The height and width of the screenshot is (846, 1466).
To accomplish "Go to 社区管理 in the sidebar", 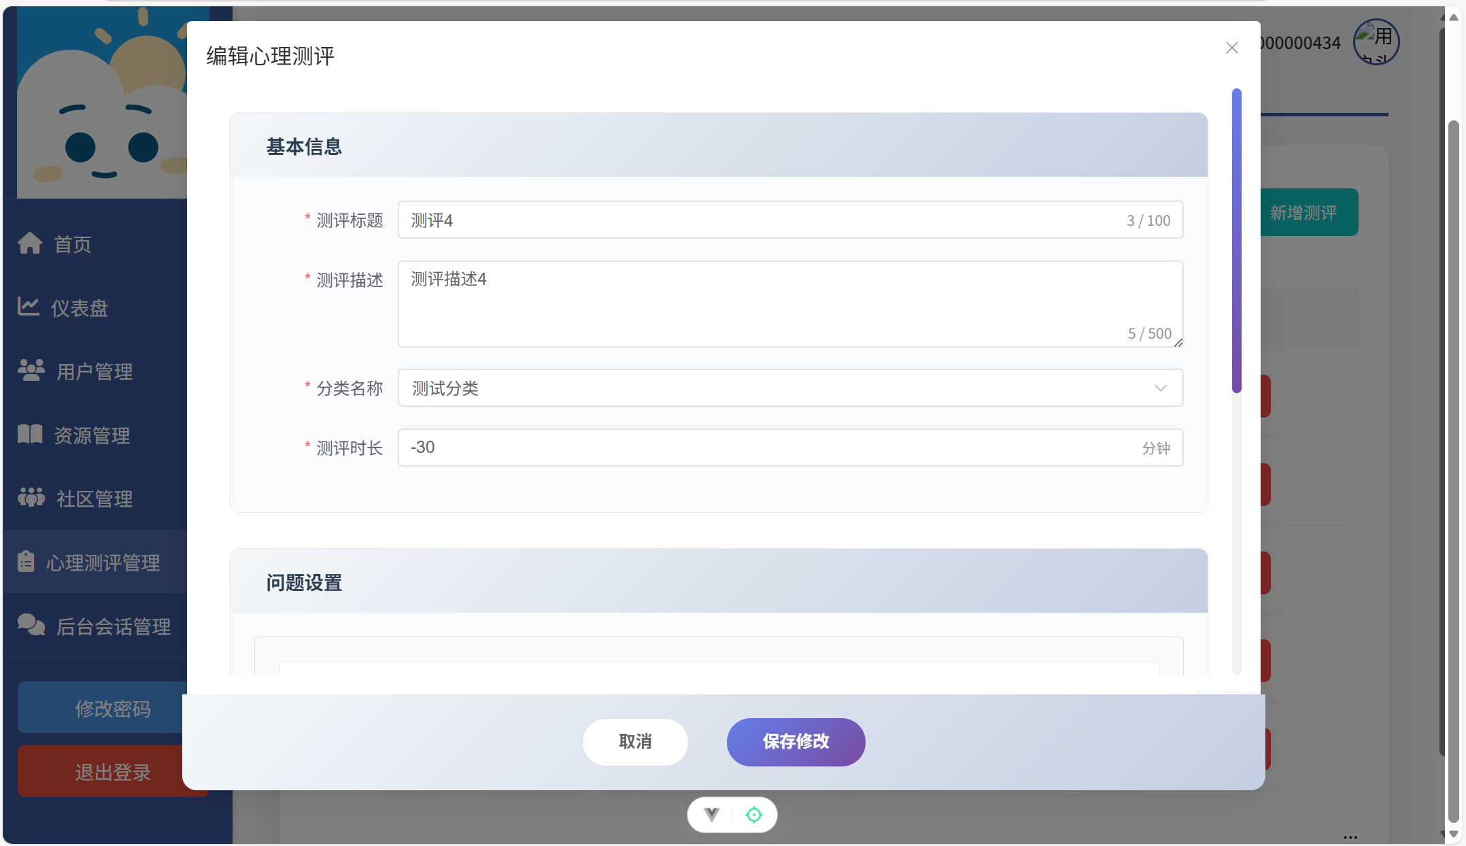I will (95, 498).
